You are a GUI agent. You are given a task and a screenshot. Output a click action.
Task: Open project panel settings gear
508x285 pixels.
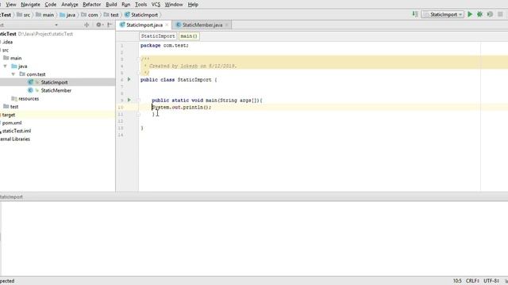click(98, 25)
